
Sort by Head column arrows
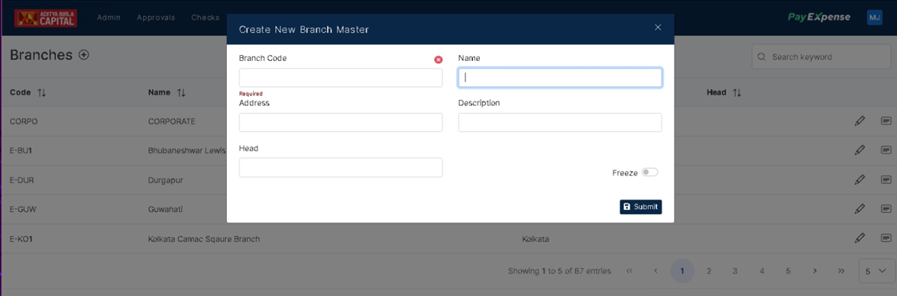pos(737,92)
